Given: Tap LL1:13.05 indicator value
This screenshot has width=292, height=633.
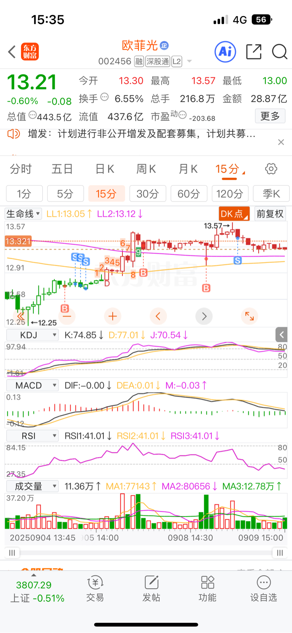Looking at the screenshot, I should pos(68,214).
